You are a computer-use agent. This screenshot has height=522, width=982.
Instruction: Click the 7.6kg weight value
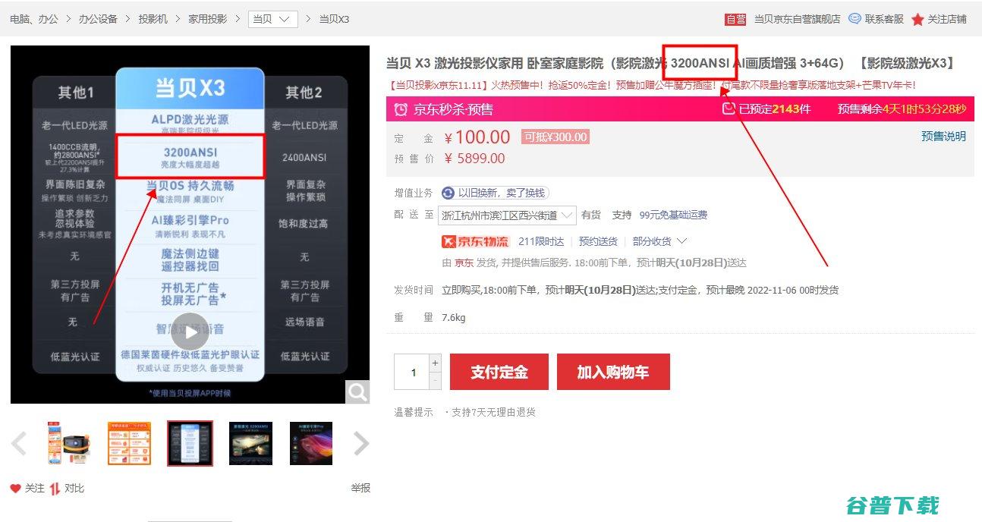(x=454, y=318)
